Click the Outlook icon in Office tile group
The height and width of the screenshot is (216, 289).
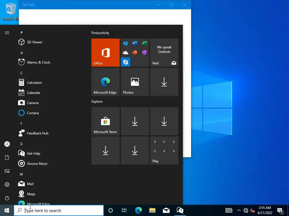click(x=125, y=43)
